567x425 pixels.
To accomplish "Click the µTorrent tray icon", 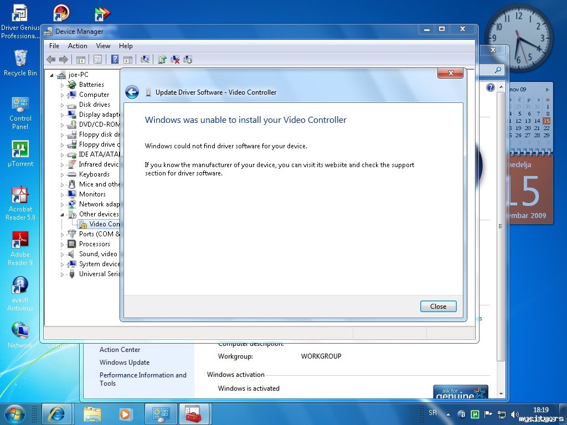I will 475,414.
